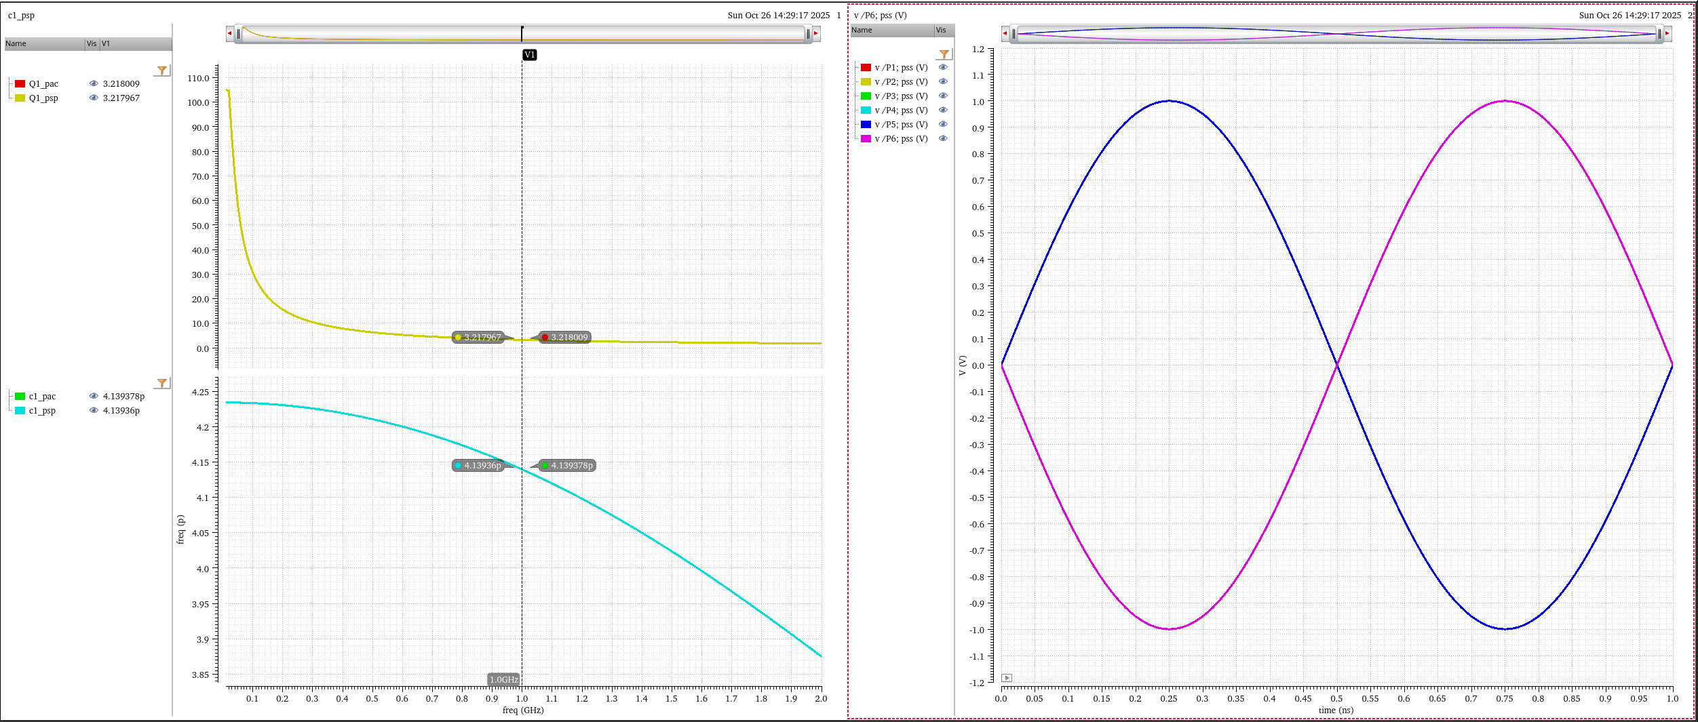This screenshot has width=1698, height=722.
Task: Click the 4.139378p marker value label
Action: pyautogui.click(x=571, y=466)
